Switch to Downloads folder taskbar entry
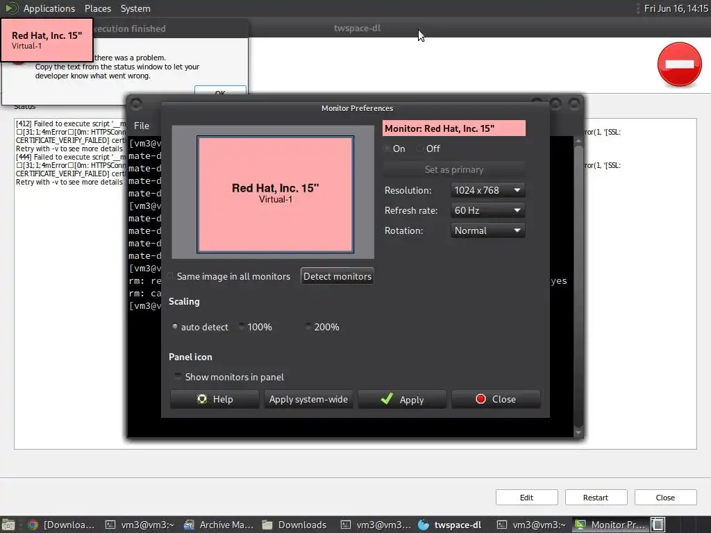Screen dimensions: 711x533 click(x=294, y=525)
